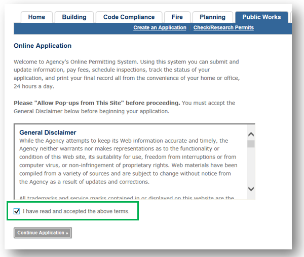The width and height of the screenshot is (304, 257).
Task: Select the Code Compliance tab
Action: click(129, 17)
